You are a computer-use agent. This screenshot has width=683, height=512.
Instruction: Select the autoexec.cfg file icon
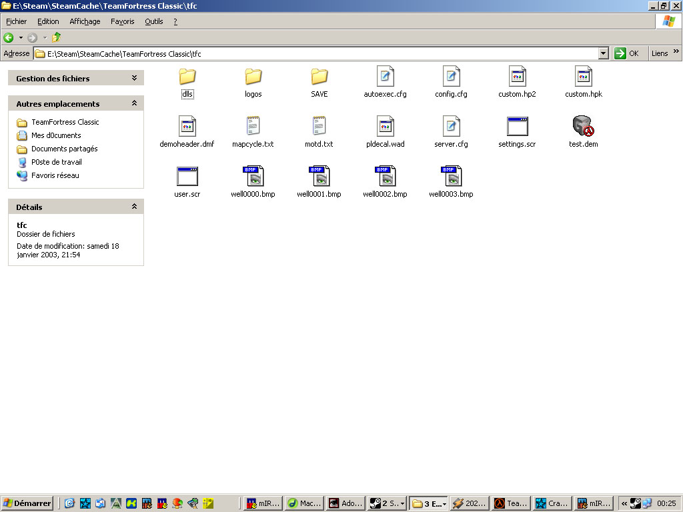385,76
